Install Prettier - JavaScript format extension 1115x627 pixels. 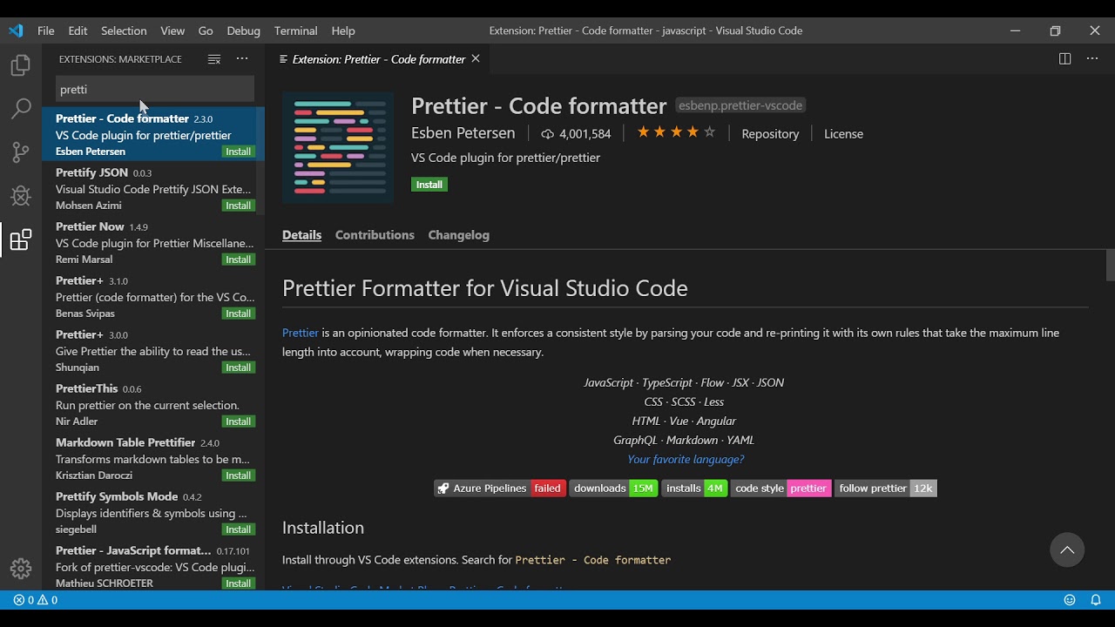point(239,583)
